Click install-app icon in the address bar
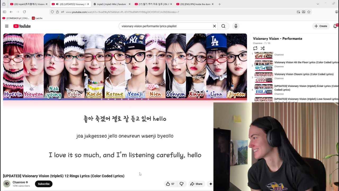 (x=304, y=12)
